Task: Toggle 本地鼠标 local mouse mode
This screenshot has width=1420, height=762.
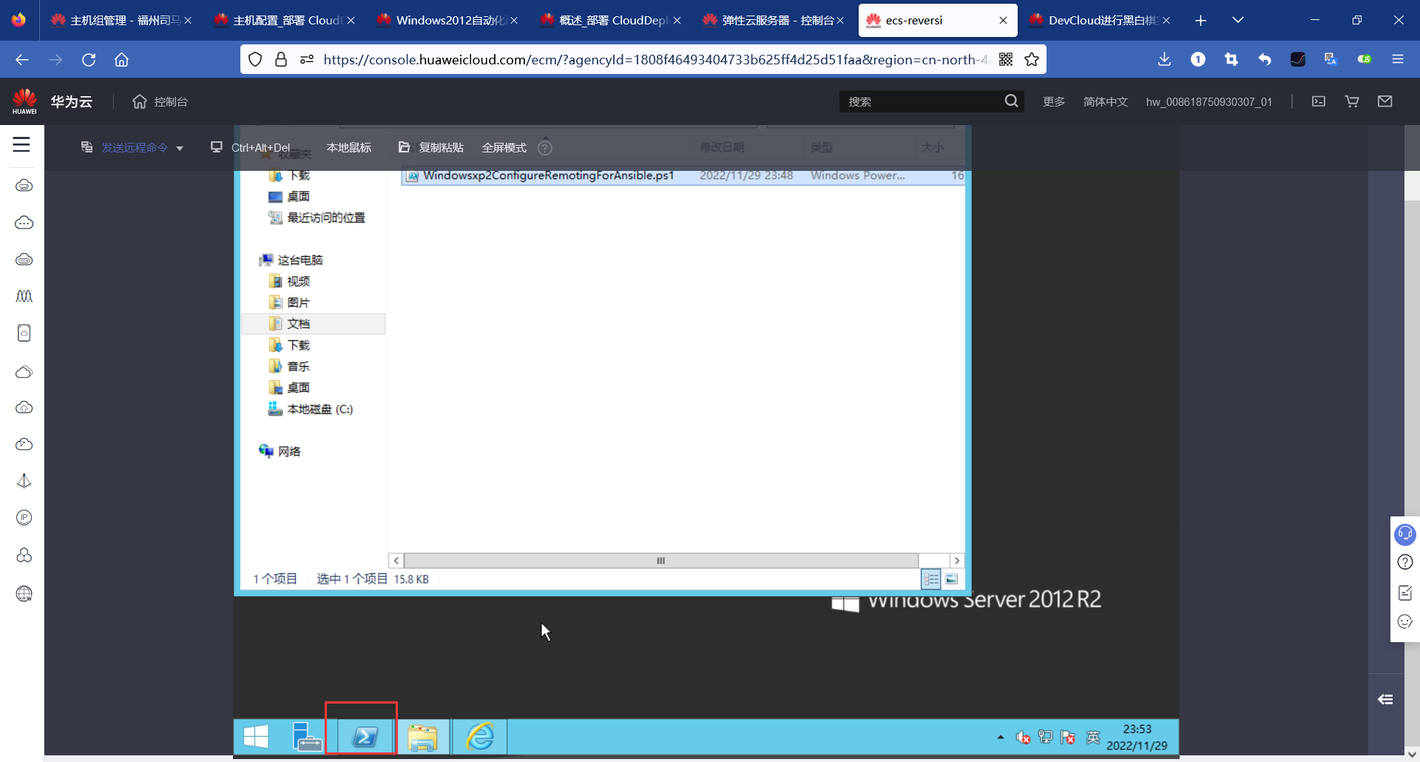Action: coord(349,147)
